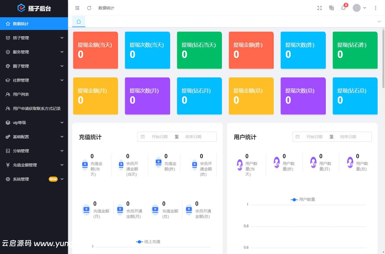Toggle the 用户数量 chart legend
385x254 pixels.
coord(303,199)
